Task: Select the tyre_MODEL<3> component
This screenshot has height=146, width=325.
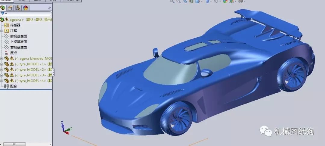Action: (x=34, y=75)
